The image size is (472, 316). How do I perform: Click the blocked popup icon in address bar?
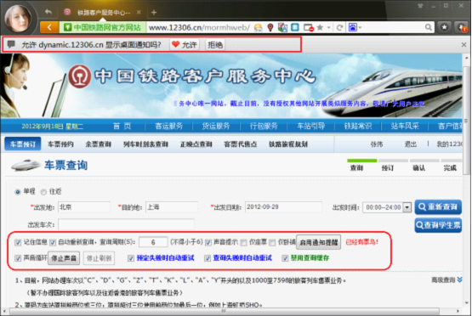[309, 28]
